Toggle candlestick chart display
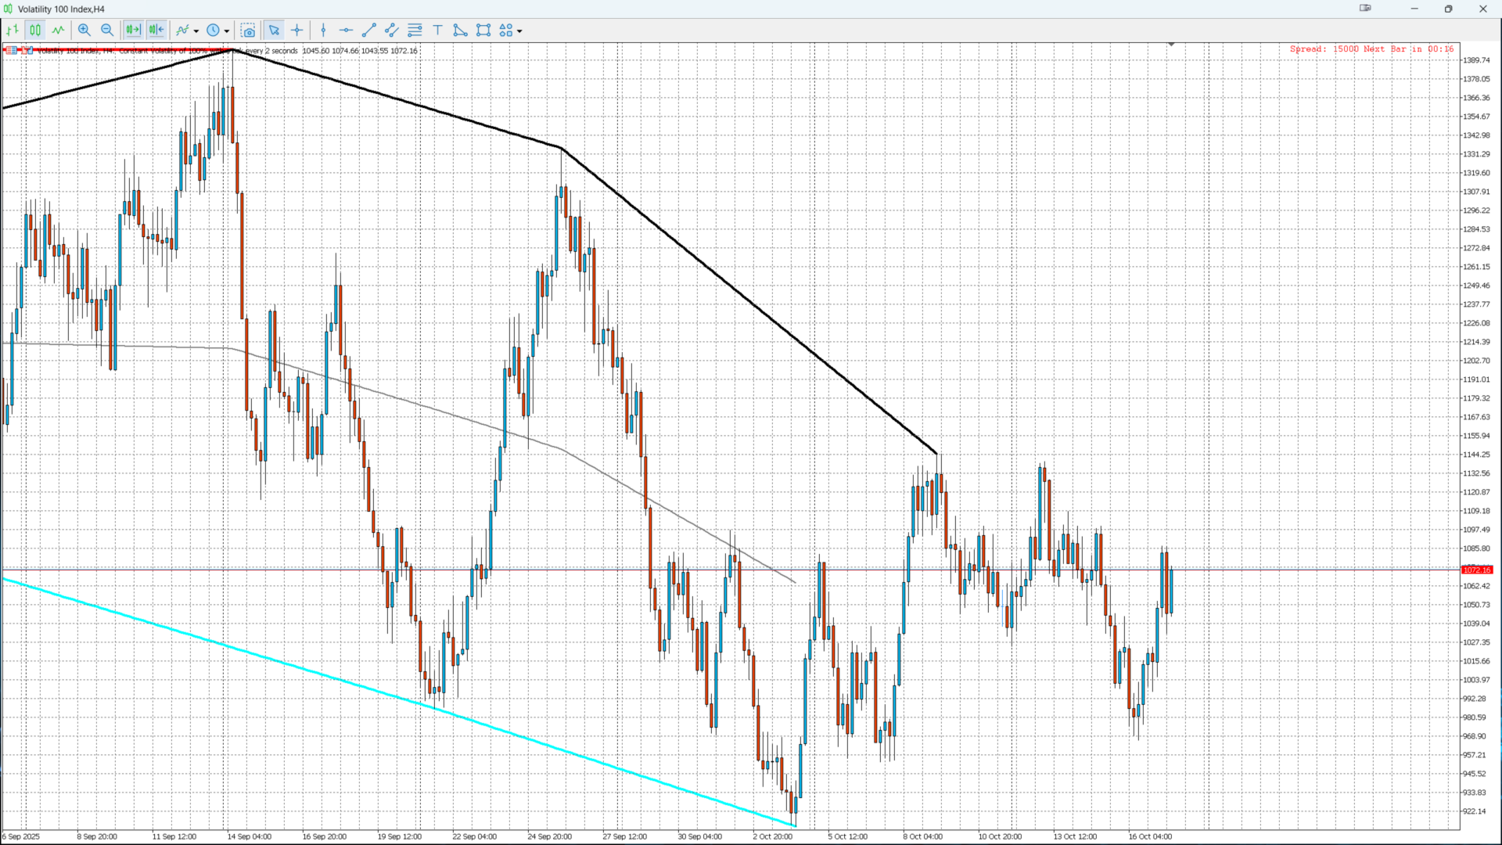The height and width of the screenshot is (845, 1502). click(x=35, y=31)
